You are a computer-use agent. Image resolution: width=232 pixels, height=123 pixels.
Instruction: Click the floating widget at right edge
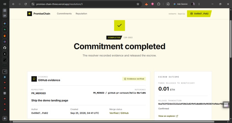[226, 105]
